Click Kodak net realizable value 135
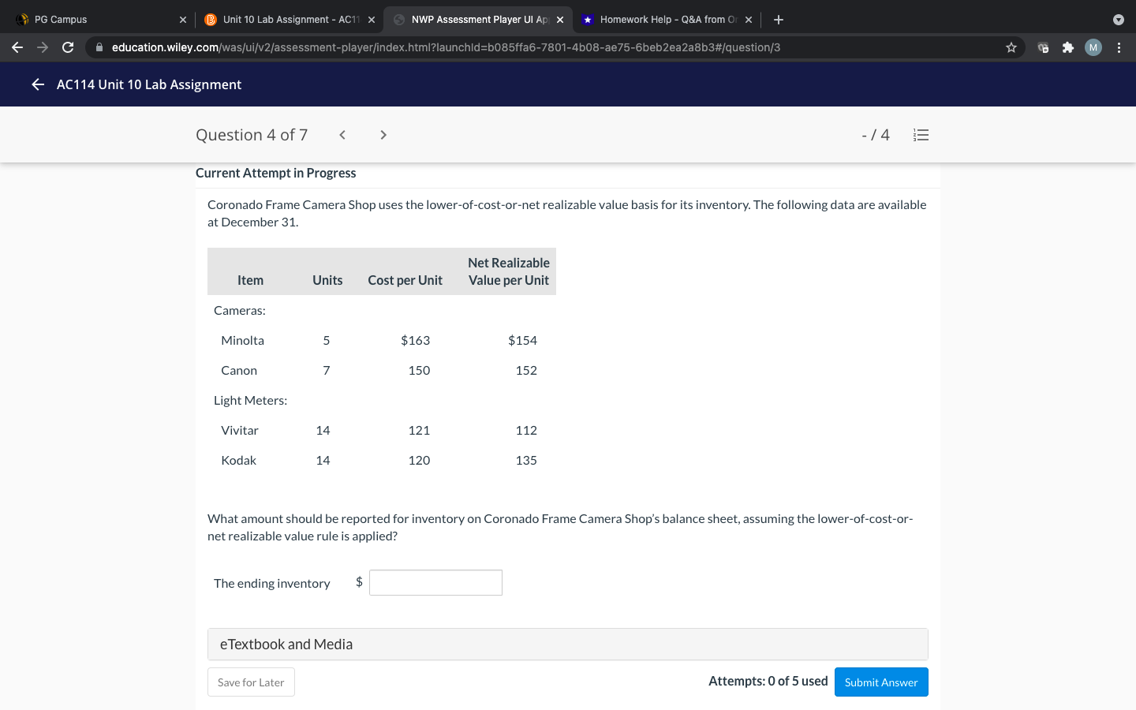Image resolution: width=1136 pixels, height=710 pixels. 526,460
